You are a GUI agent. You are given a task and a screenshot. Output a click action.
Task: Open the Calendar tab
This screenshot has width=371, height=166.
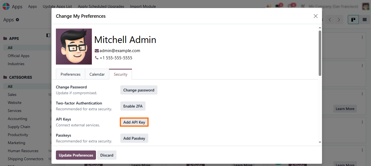pos(97,74)
